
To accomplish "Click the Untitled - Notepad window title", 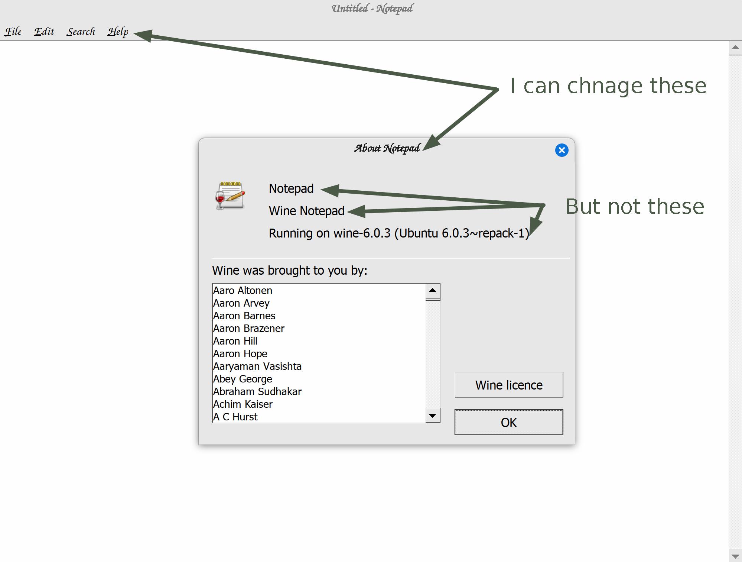I will tap(372, 9).
